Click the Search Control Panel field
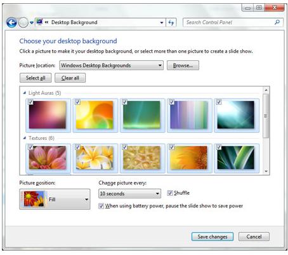The image size is (288, 255). [233, 22]
